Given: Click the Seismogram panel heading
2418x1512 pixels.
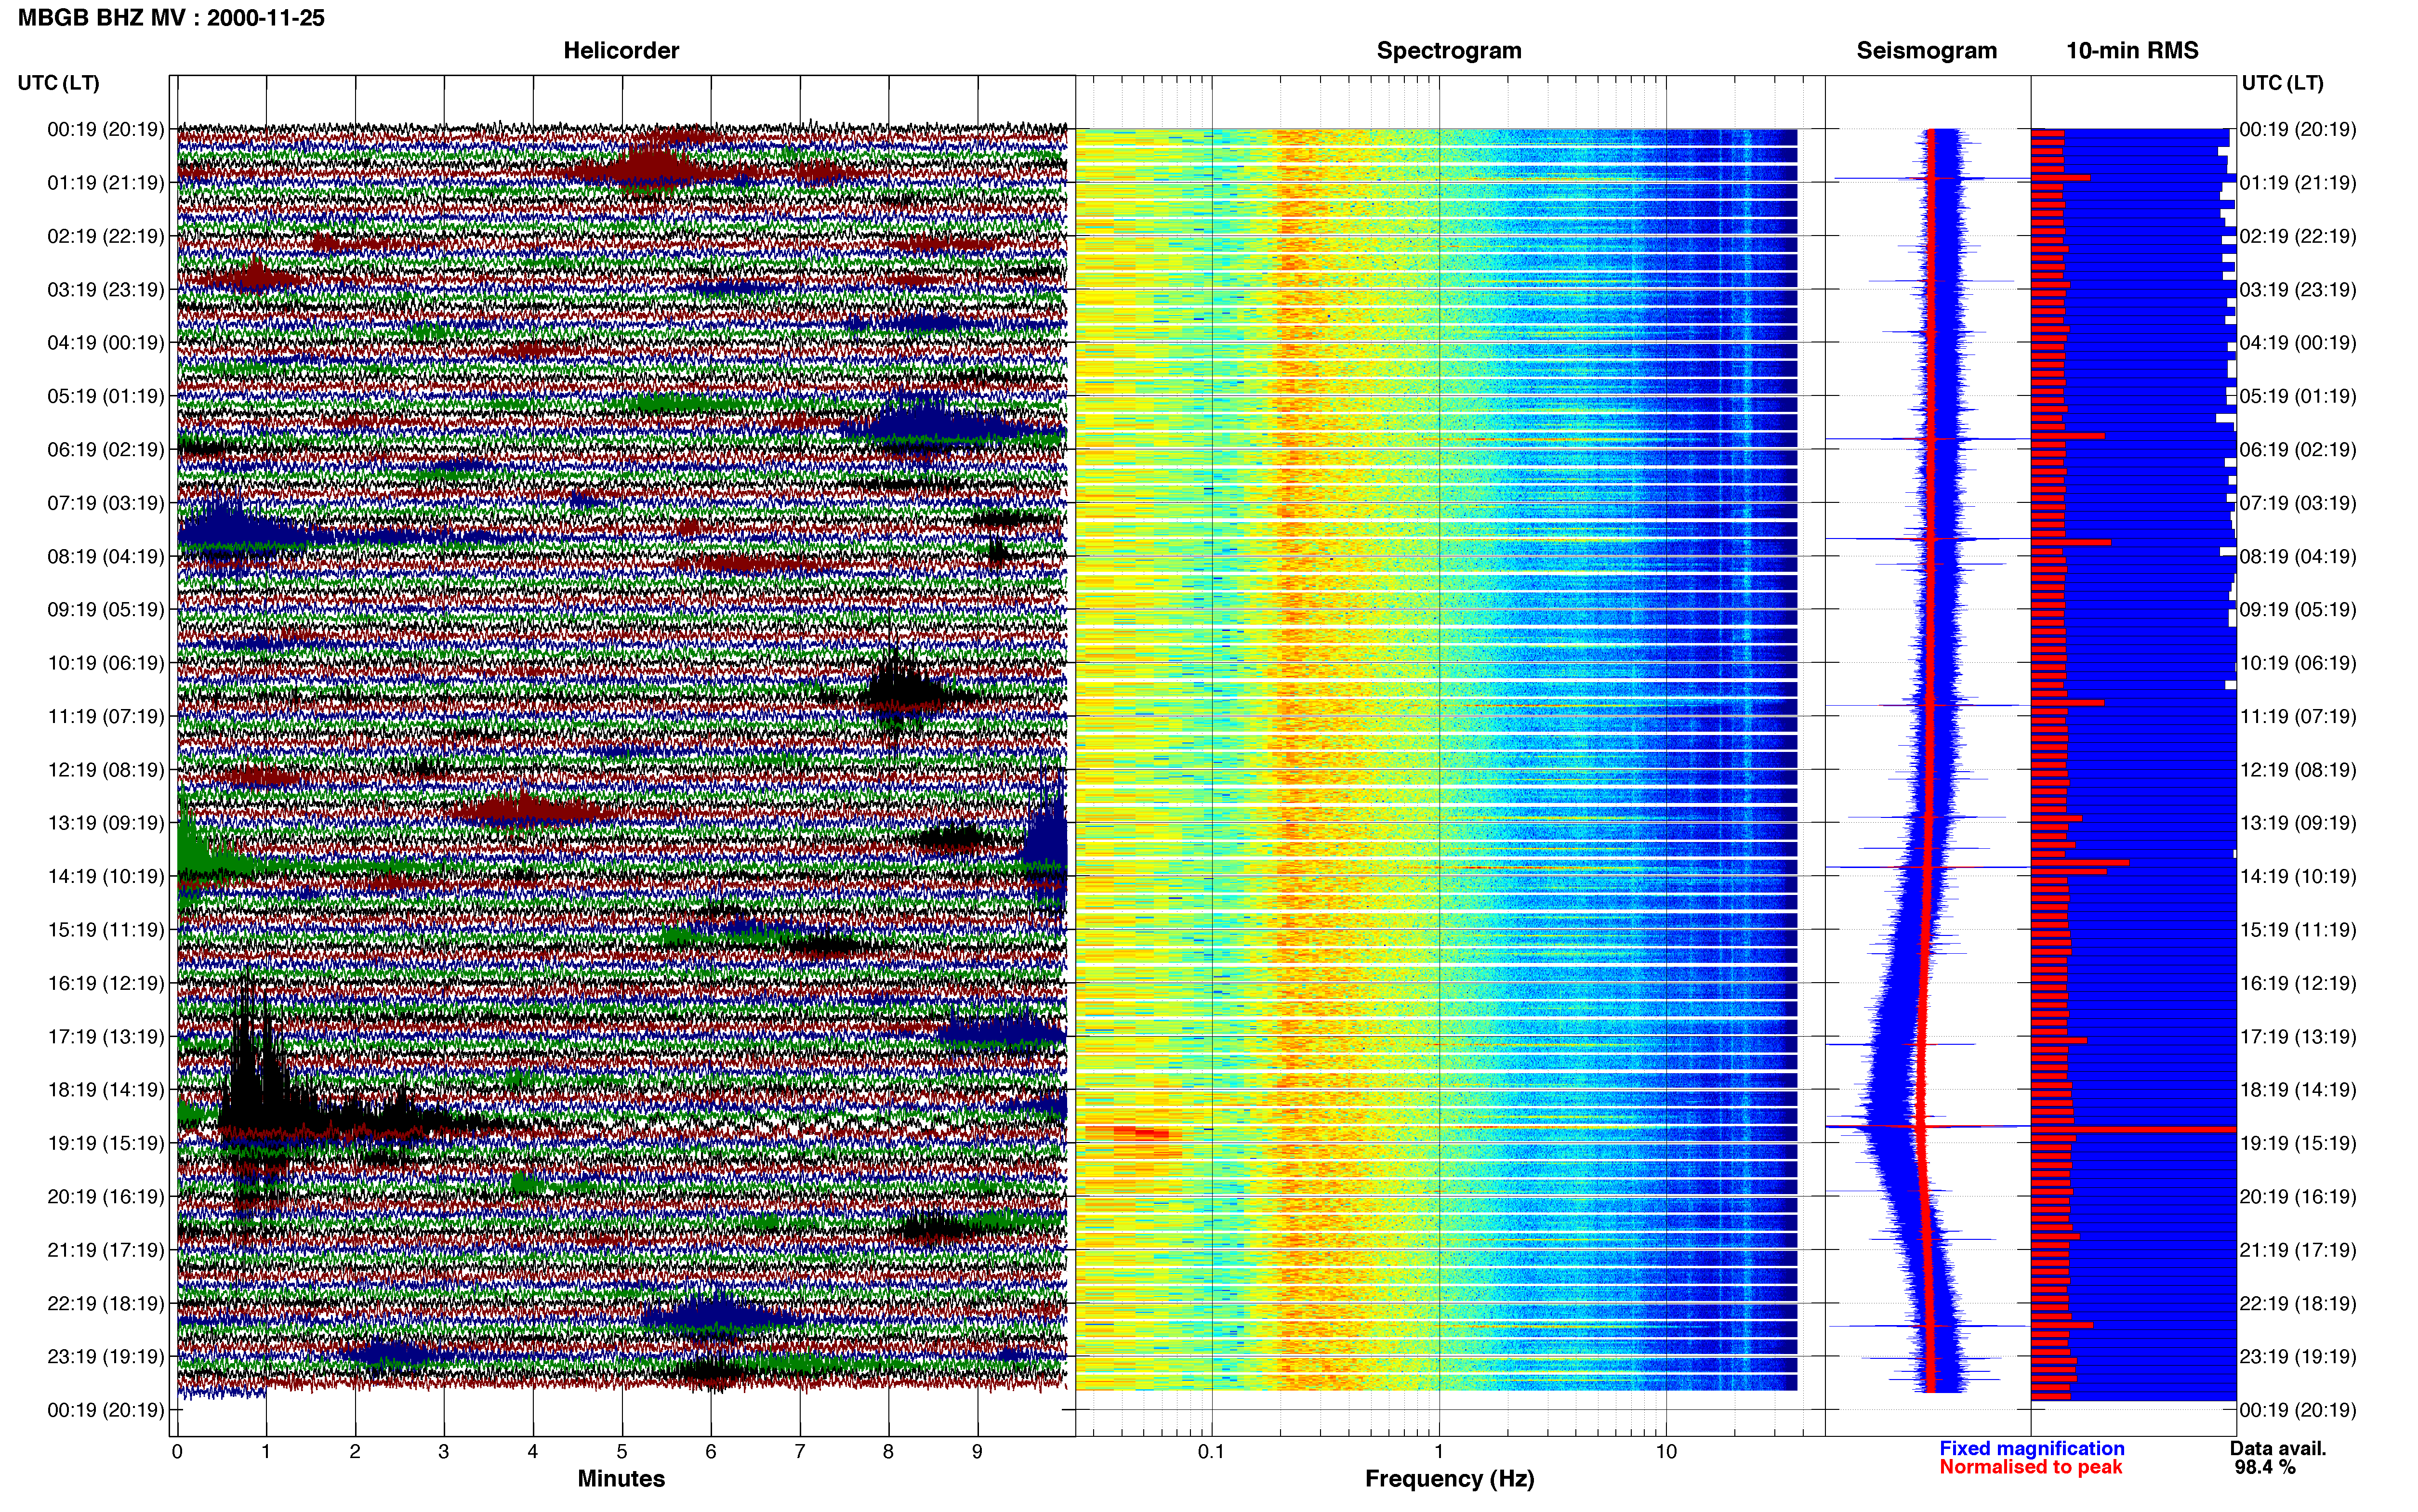Looking at the screenshot, I should 1926,50.
